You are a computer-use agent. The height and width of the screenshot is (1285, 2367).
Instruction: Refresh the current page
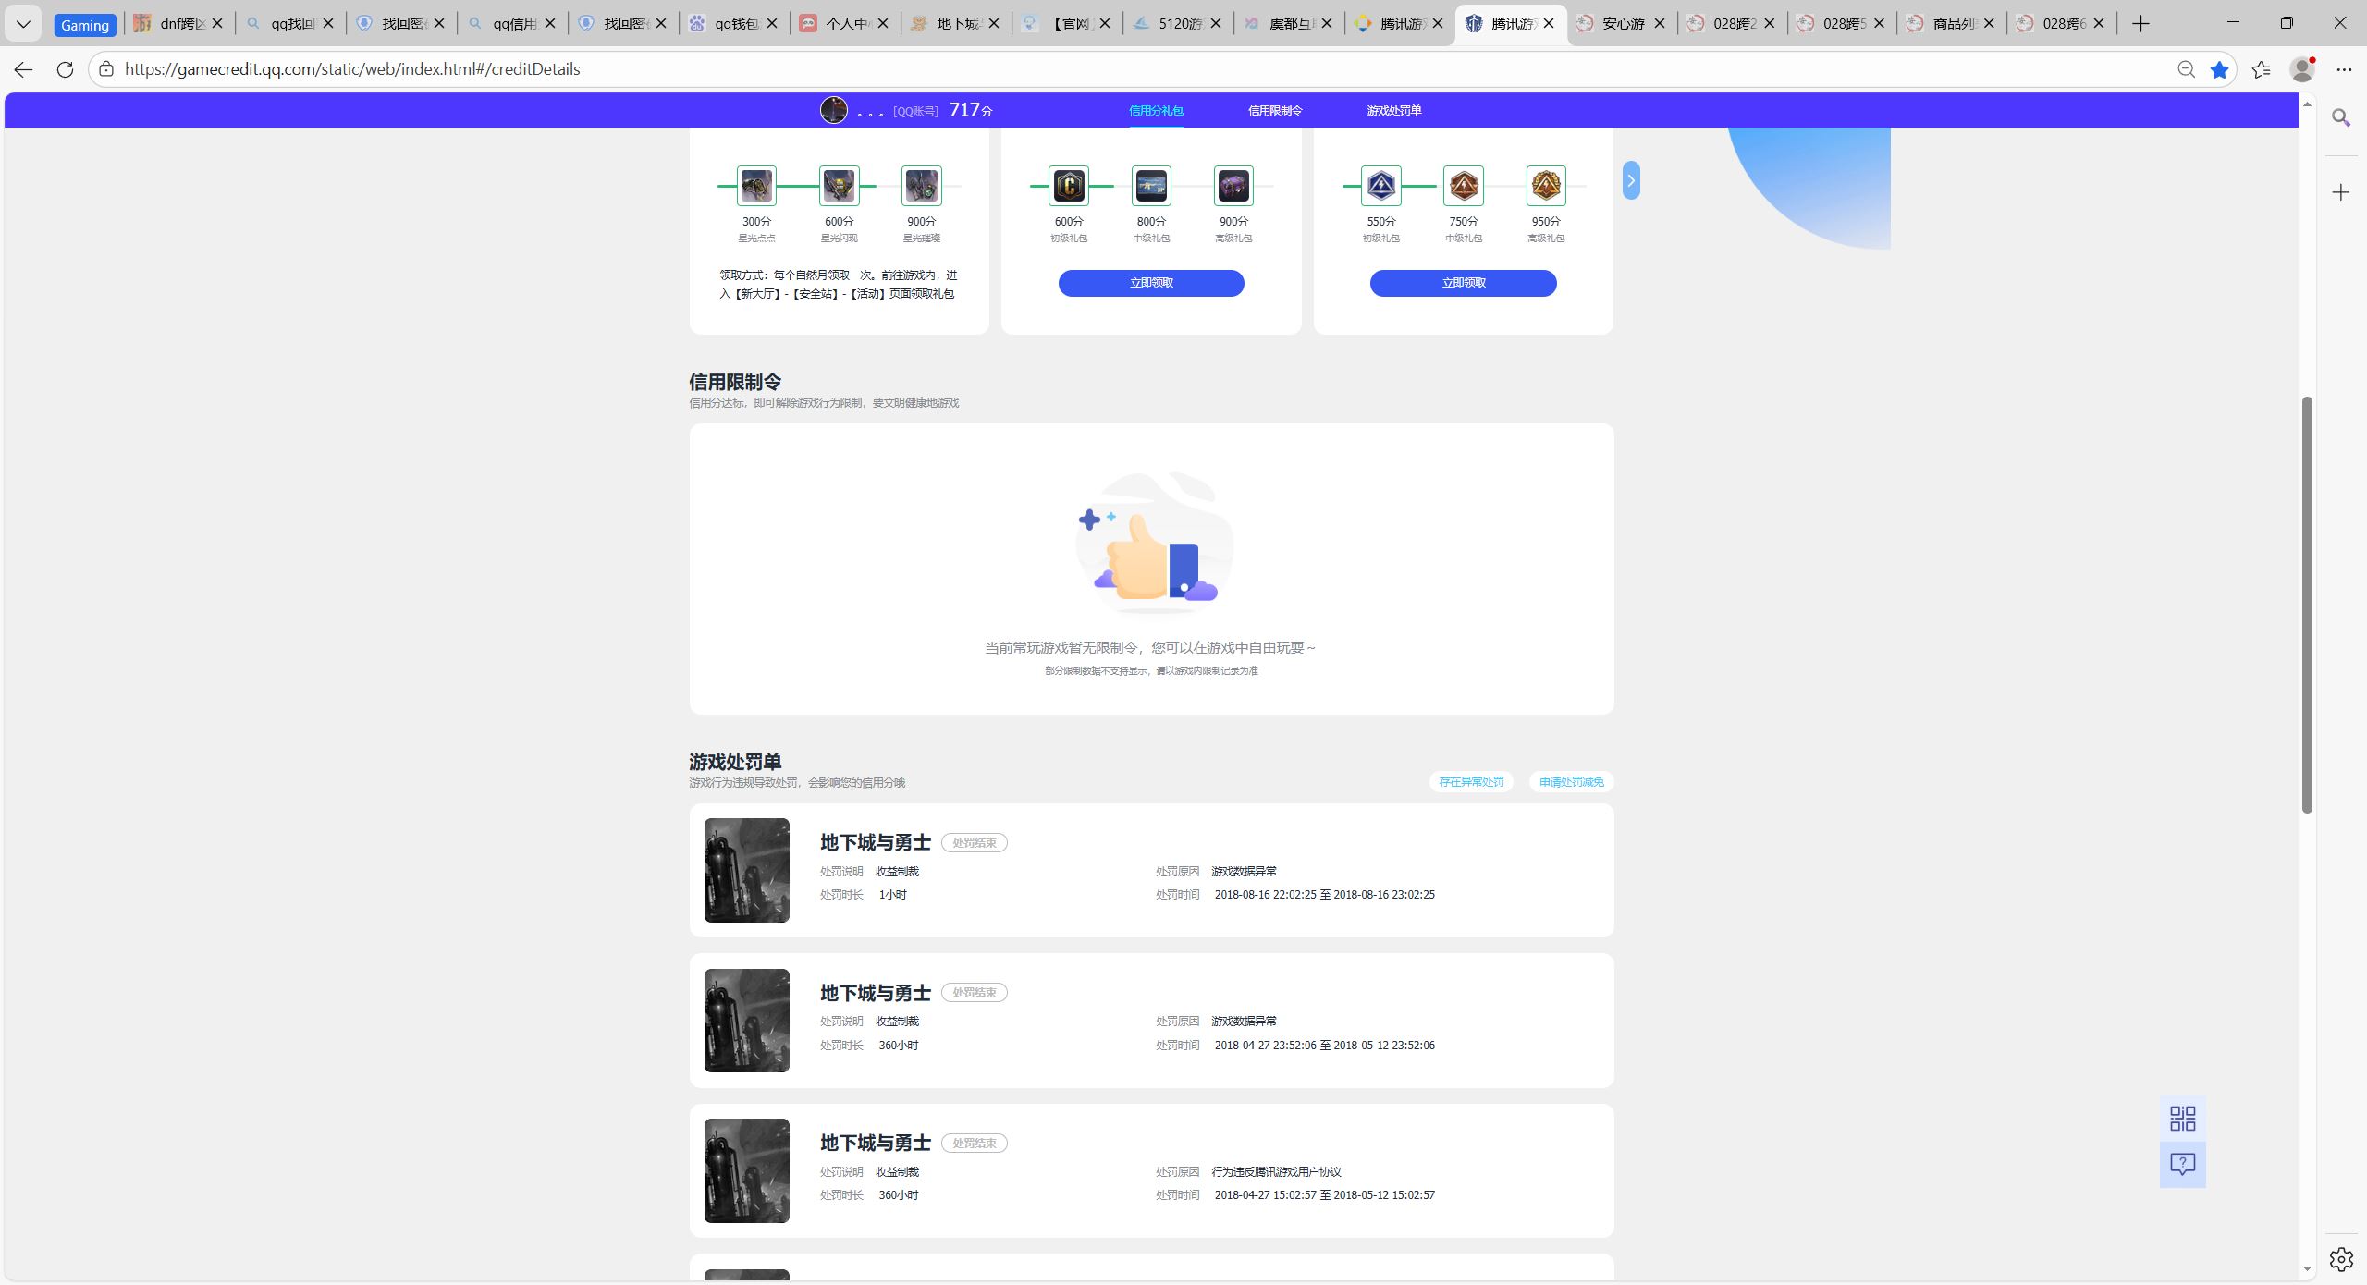tap(65, 69)
